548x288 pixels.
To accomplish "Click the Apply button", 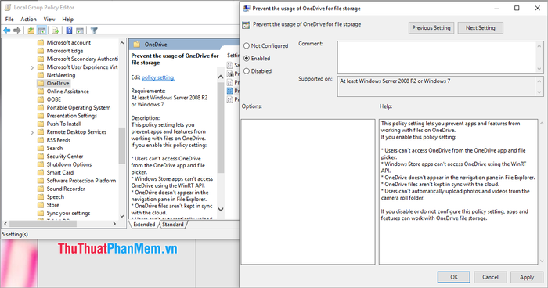I will point(527,277).
